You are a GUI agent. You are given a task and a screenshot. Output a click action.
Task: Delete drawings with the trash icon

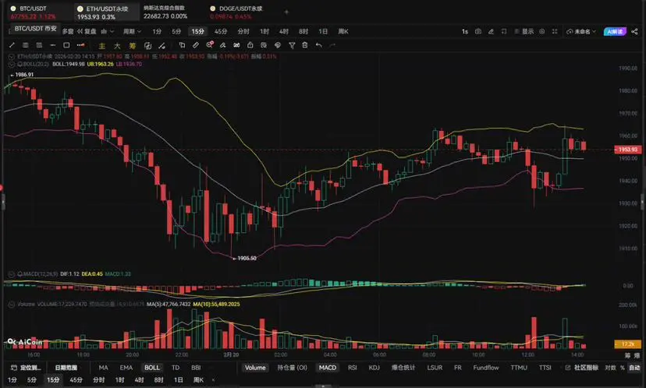[305, 45]
